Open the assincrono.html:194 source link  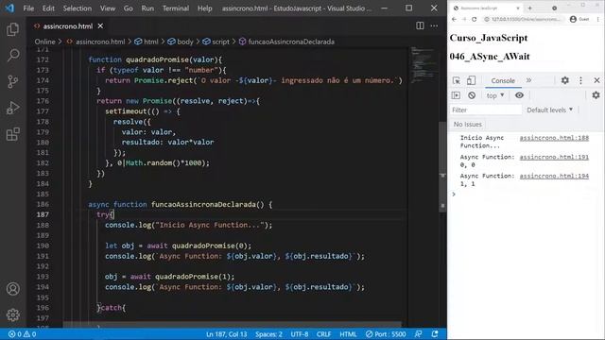554,176
